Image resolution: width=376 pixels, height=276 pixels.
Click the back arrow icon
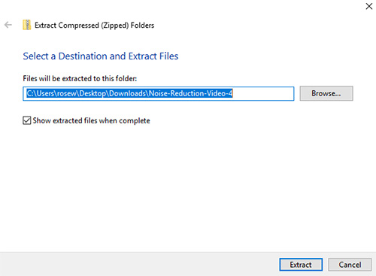(8, 25)
